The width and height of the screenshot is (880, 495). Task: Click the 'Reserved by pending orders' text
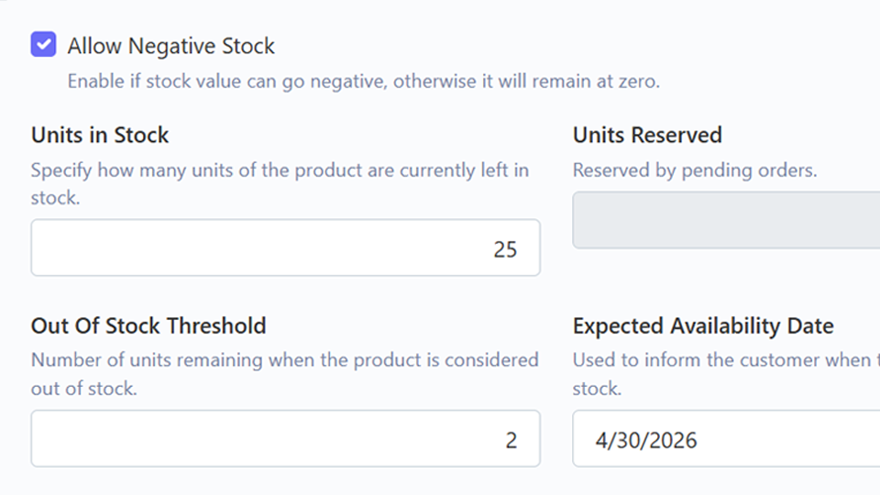tap(694, 170)
